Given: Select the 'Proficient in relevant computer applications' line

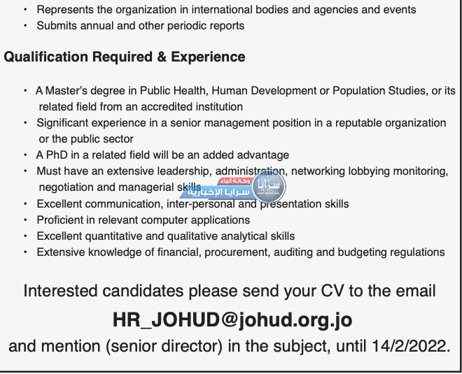Looking at the screenshot, I should (143, 220).
